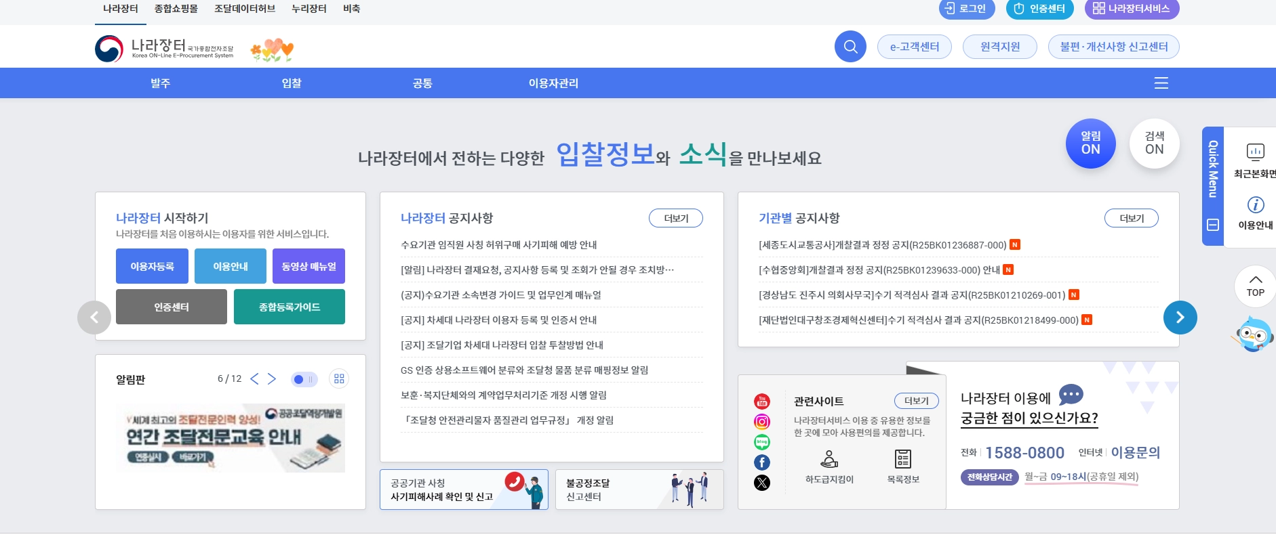This screenshot has height=543, width=1276.
Task: Go to next 알림판 slide
Action: 272,378
